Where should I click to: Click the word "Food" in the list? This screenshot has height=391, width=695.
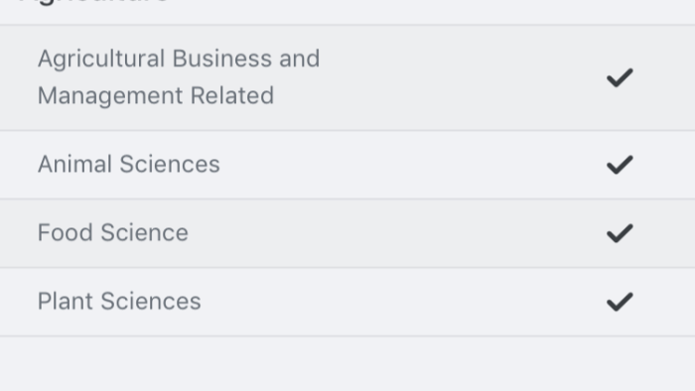[x=66, y=233]
